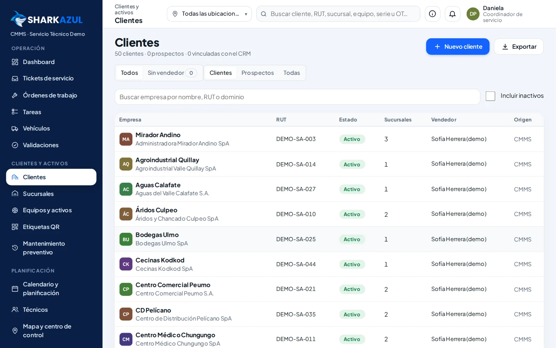Click the Sucursales column header
556x348 pixels.
(x=398, y=120)
